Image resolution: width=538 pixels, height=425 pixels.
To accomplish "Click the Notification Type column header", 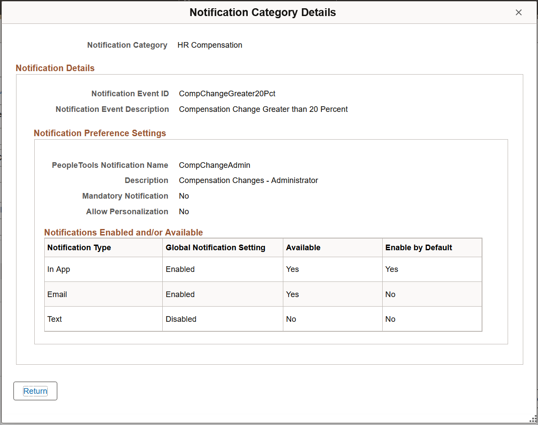I will pyautogui.click(x=103, y=248).
